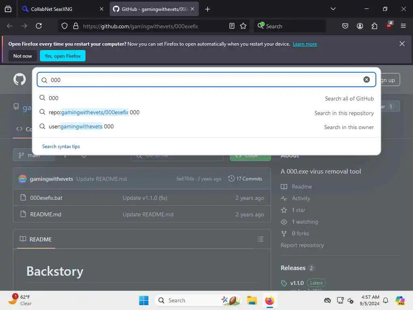The image size is (413, 310).
Task: Click the Firefox address bar URL
Action: [140, 26]
